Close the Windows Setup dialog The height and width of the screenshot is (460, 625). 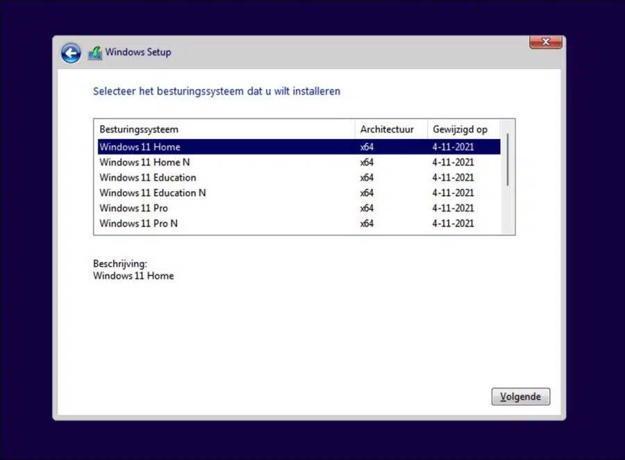546,42
